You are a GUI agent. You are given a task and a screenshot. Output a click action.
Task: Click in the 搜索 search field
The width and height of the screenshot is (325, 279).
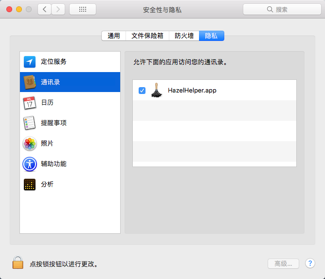282,9
